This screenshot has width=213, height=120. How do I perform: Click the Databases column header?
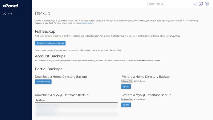(x=41, y=100)
